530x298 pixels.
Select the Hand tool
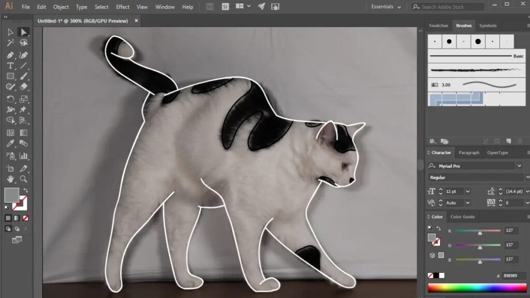(10, 179)
